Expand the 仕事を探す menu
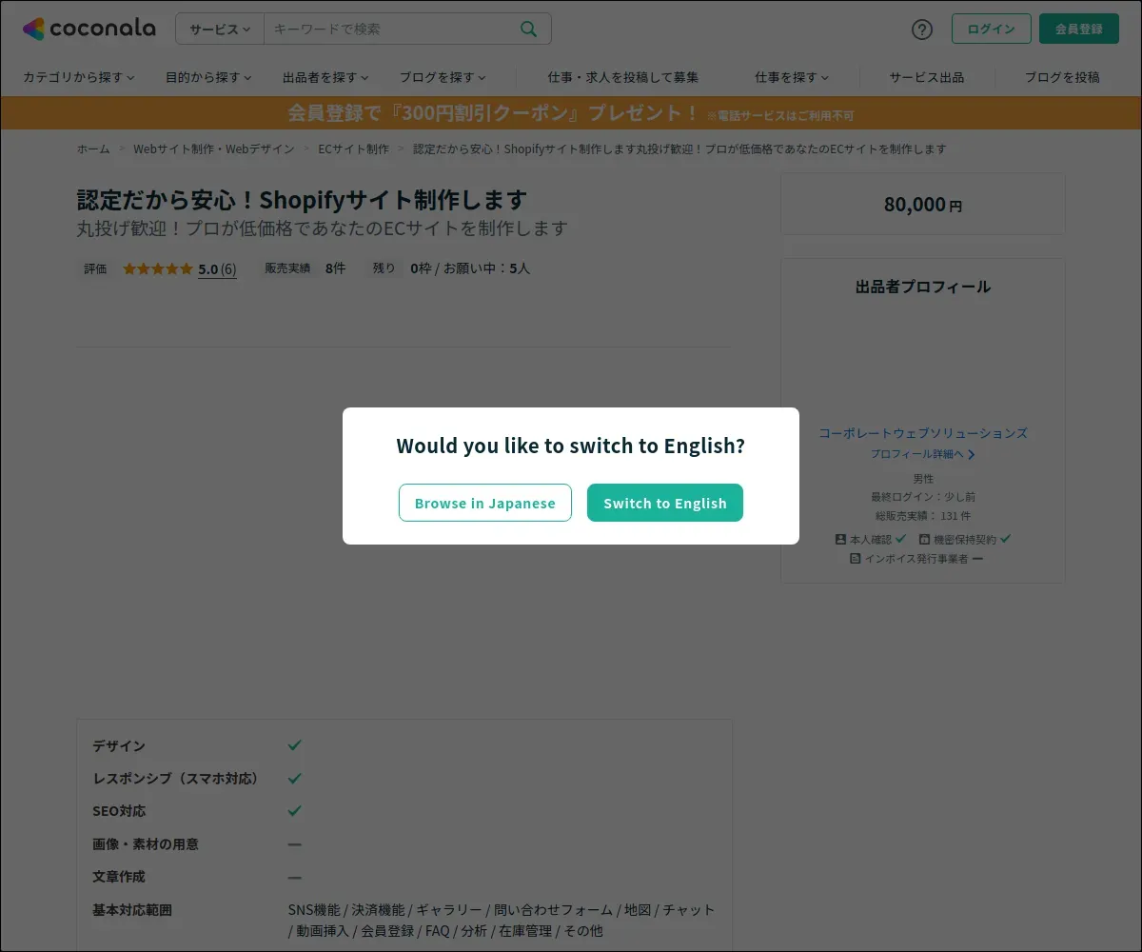 792,77
